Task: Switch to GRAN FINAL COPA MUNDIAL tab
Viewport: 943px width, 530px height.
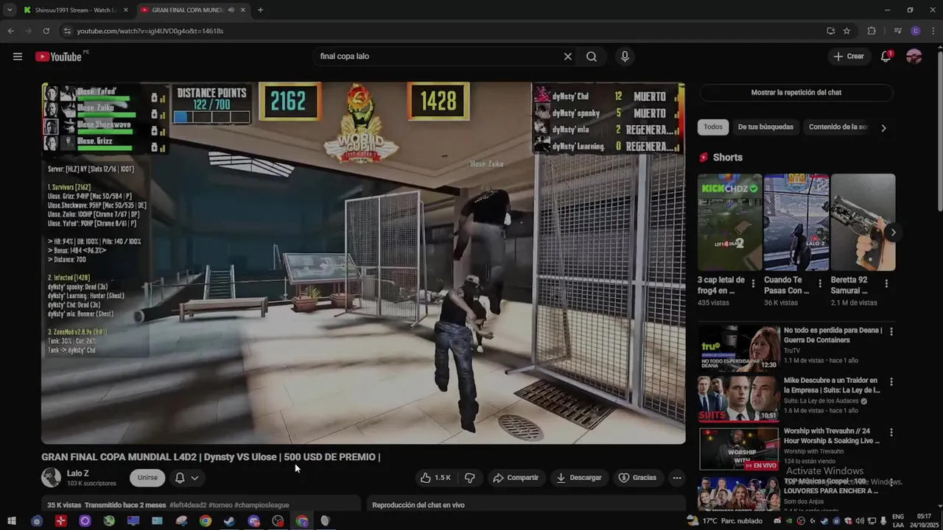Action: 193,10
